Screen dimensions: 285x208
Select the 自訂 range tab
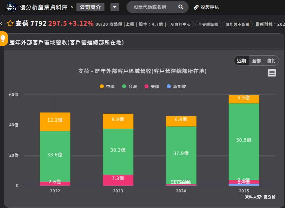coord(271,61)
